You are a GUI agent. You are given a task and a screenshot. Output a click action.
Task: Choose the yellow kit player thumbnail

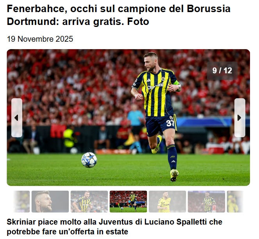167,202
